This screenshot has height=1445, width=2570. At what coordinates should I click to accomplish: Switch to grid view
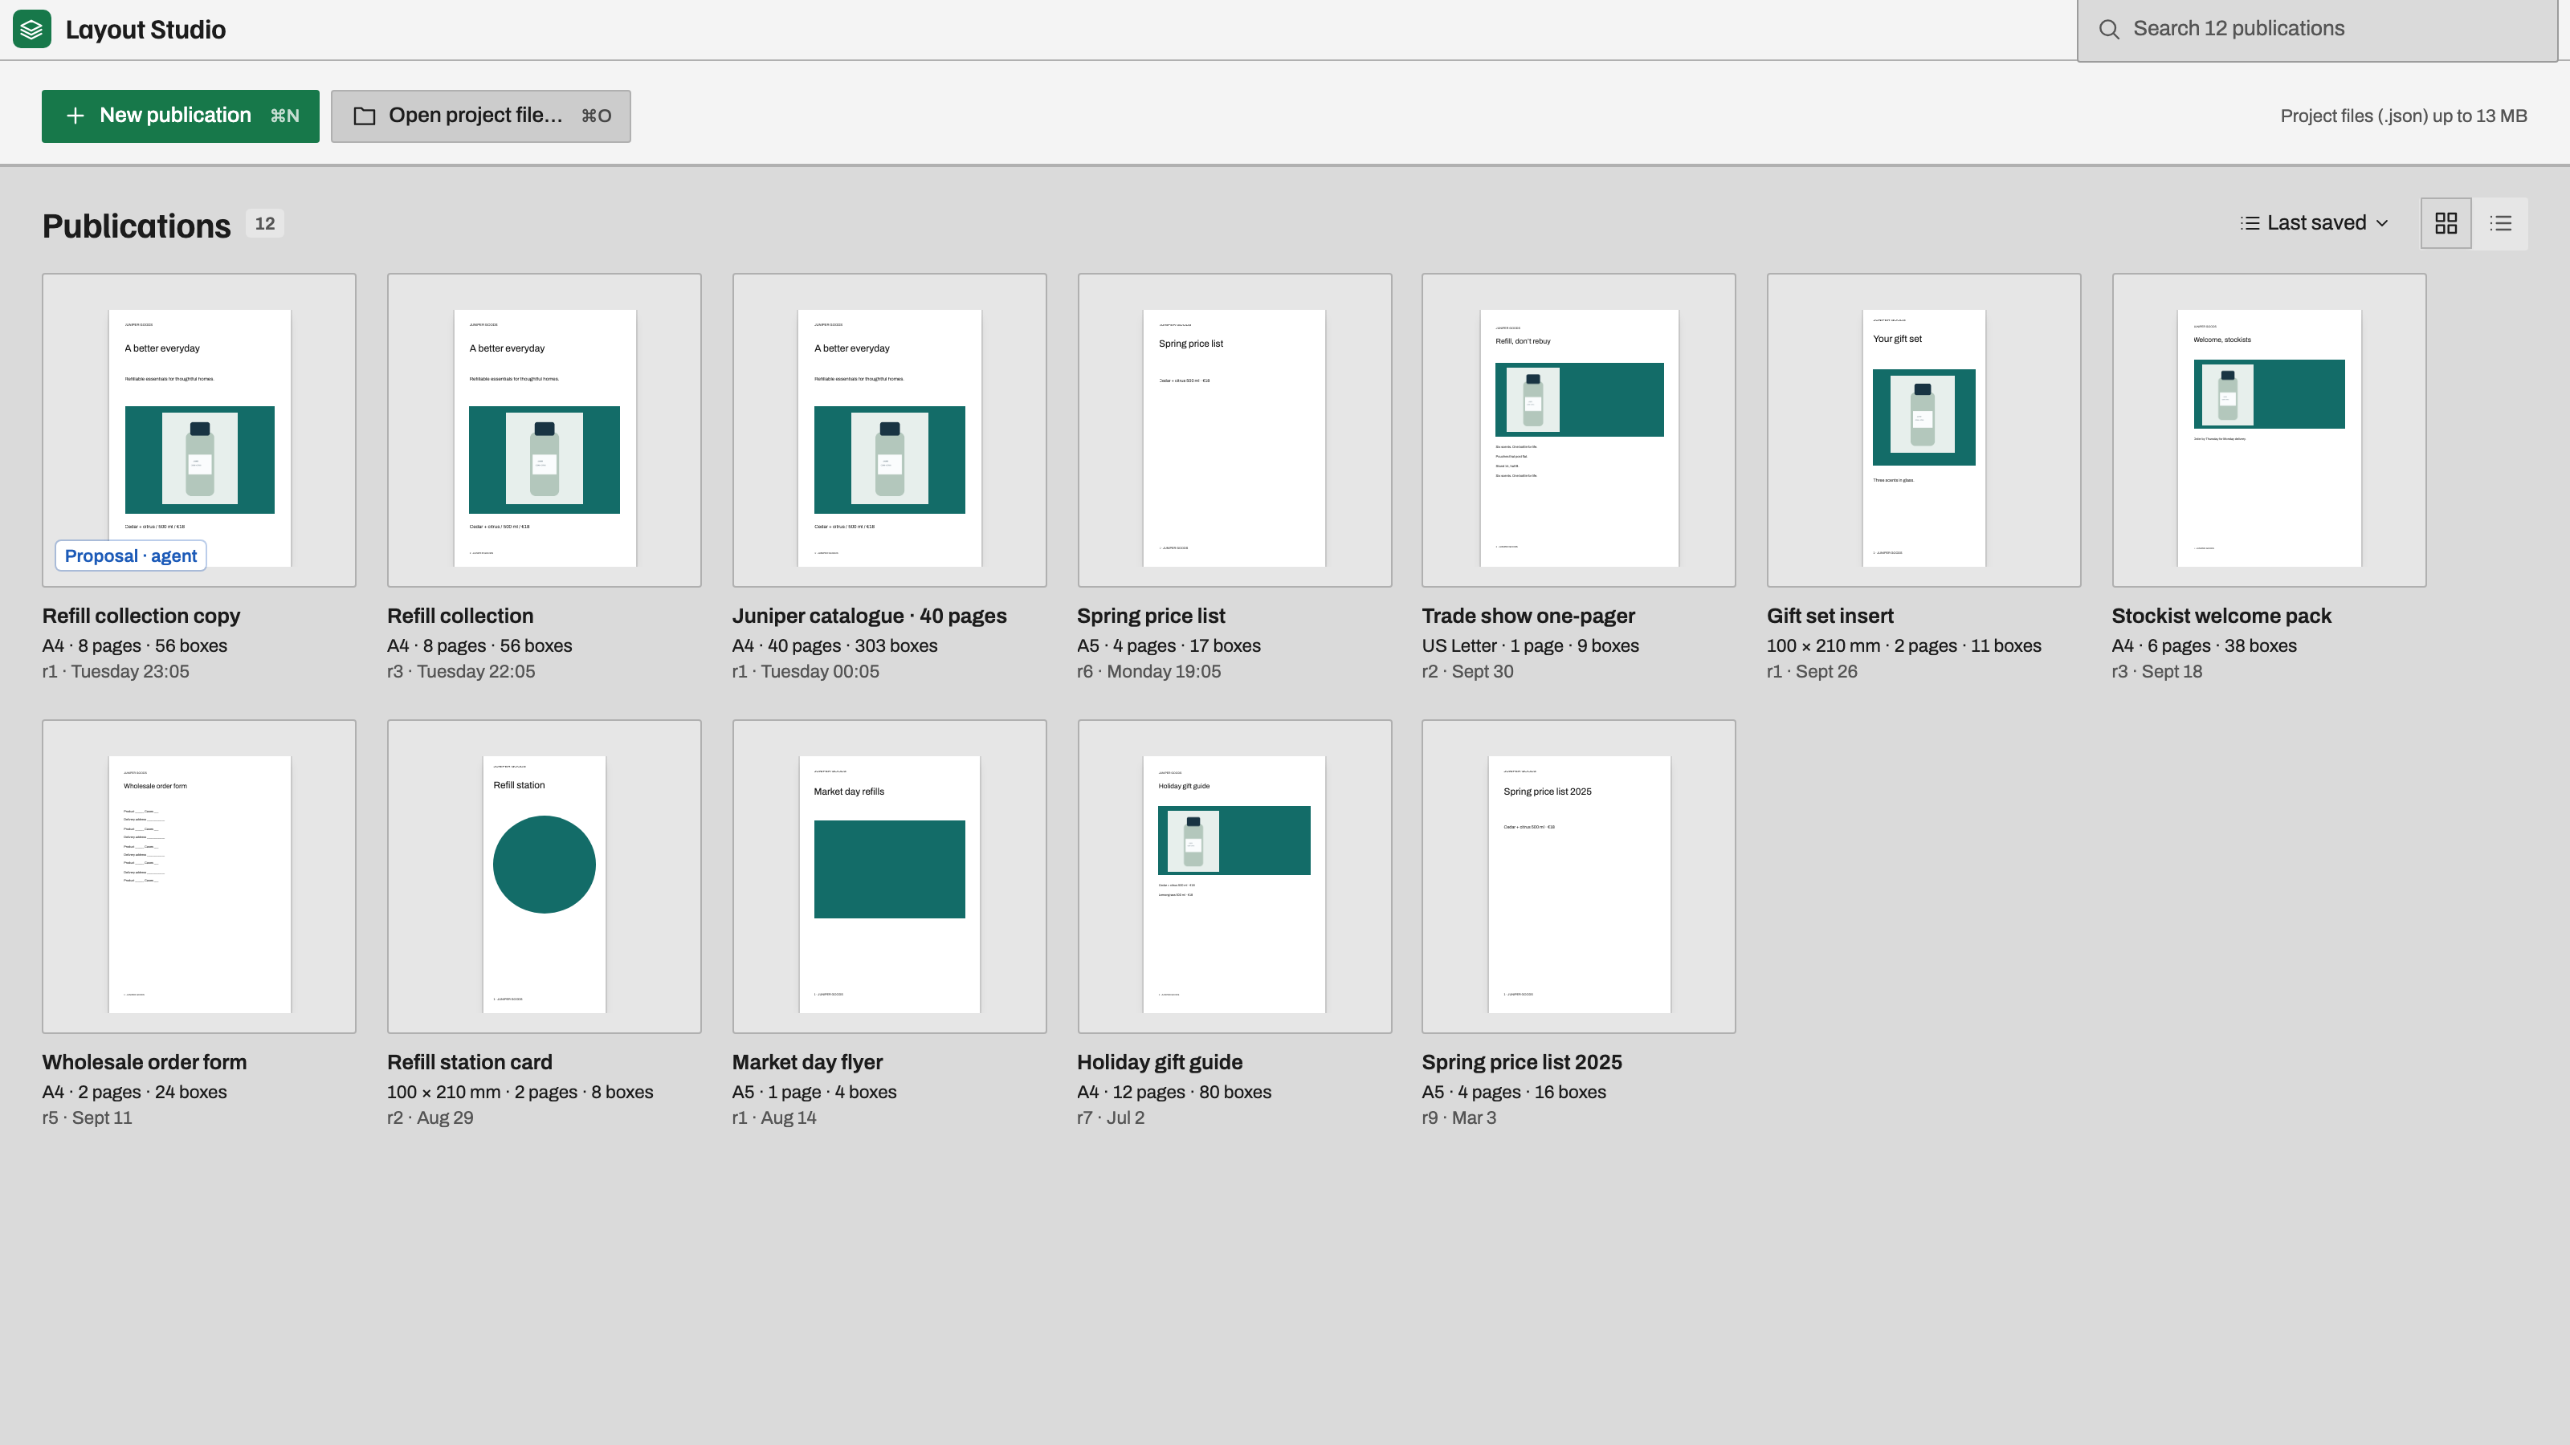point(2446,223)
